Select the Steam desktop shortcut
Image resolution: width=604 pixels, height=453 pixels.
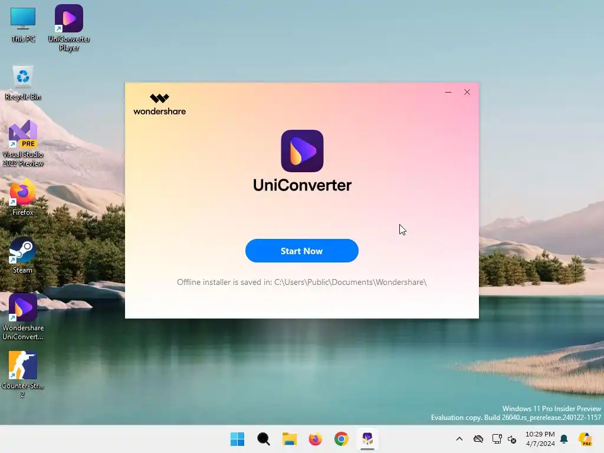point(23,255)
